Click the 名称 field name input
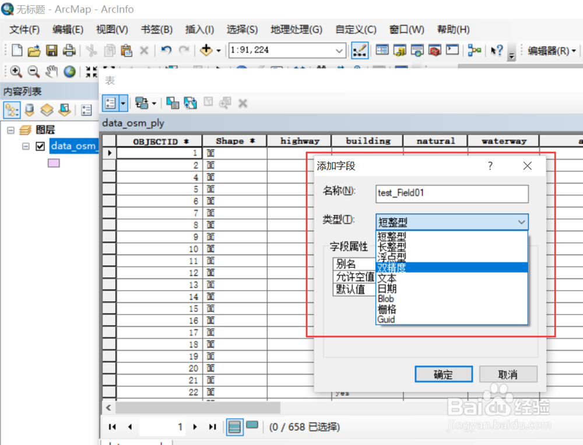 tap(452, 193)
